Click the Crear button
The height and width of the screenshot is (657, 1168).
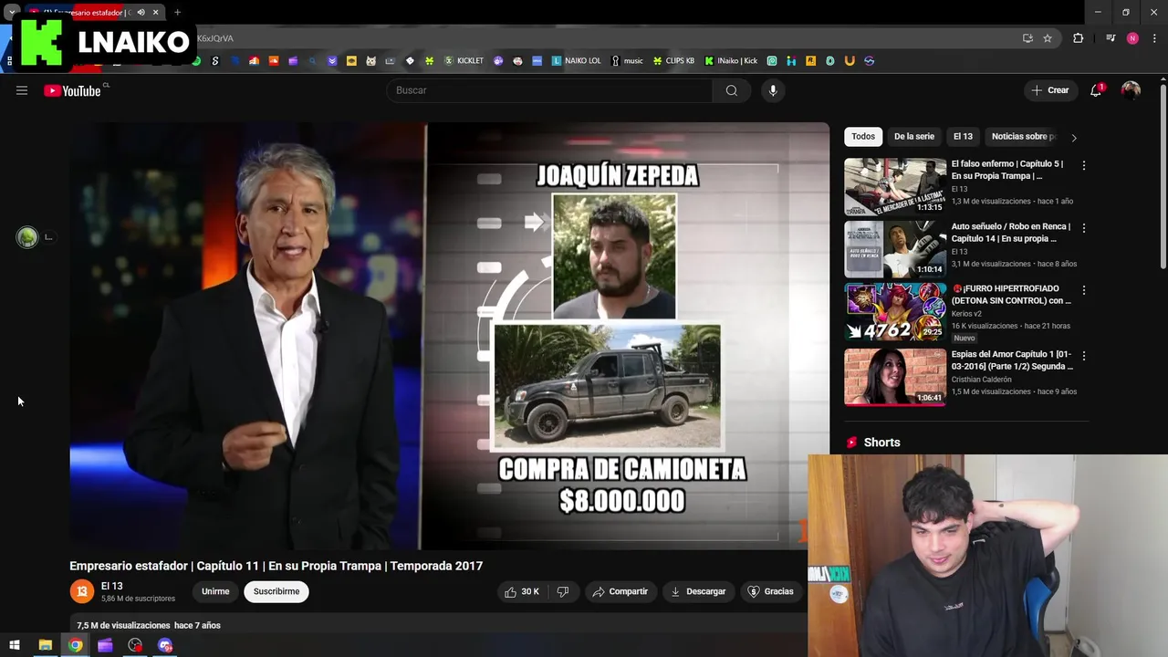pos(1049,90)
